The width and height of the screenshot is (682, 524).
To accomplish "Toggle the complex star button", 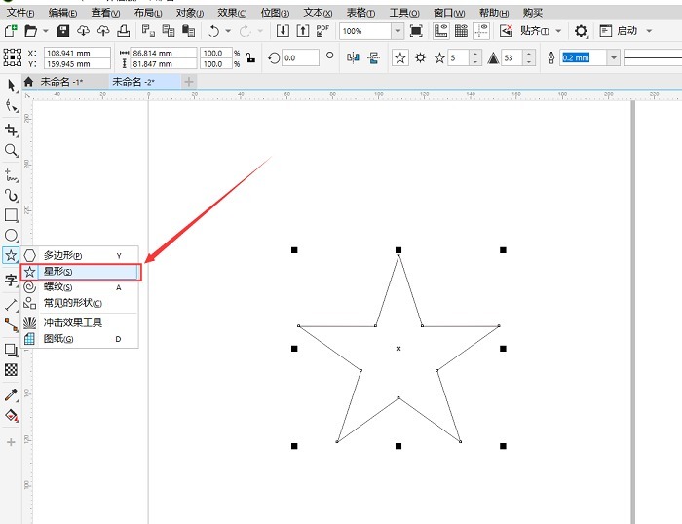I will click(x=420, y=57).
